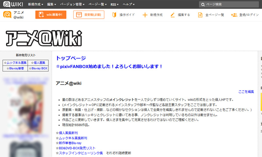The image size is (262, 157).
Task: Open the 編集 dropdown menu
Action: [x=51, y=4]
